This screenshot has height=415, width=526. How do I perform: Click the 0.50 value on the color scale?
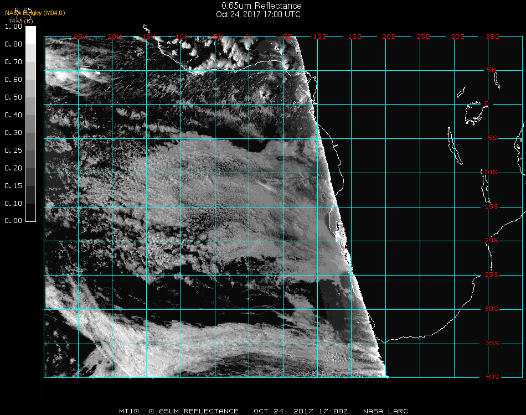pyautogui.click(x=12, y=97)
